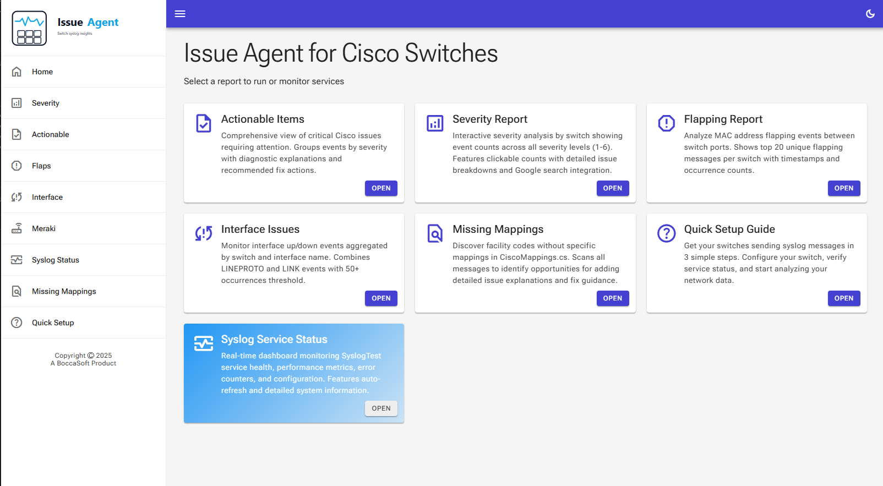Click the Actionable Items card title
Screen dimensions: 883x486
263,119
